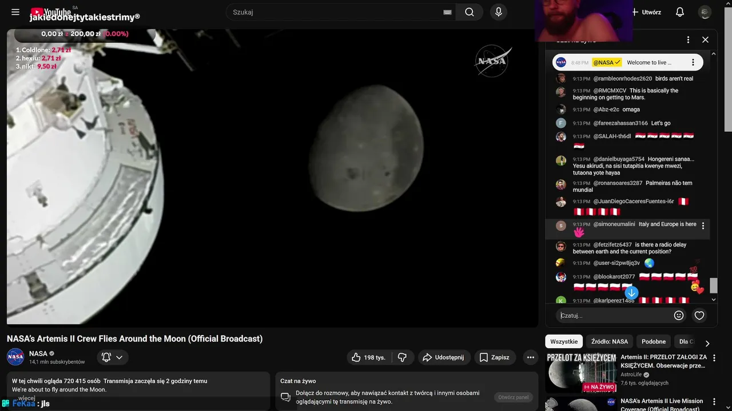Open the @ronansoares3287 chat author

pyautogui.click(x=618, y=183)
